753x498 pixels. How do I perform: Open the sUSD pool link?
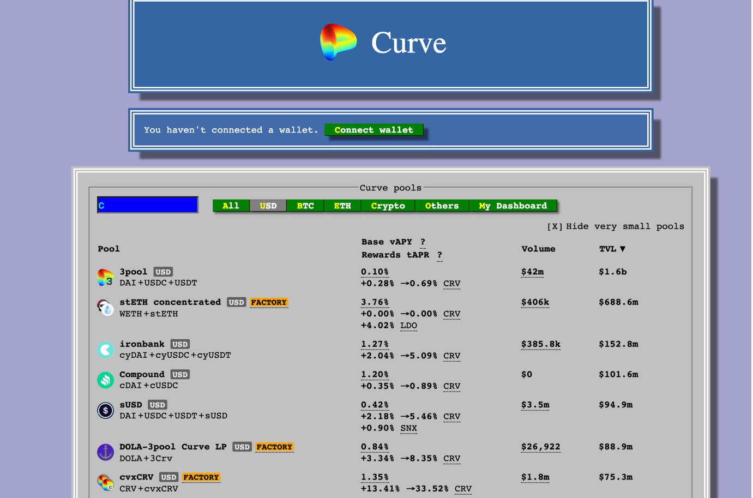131,405
